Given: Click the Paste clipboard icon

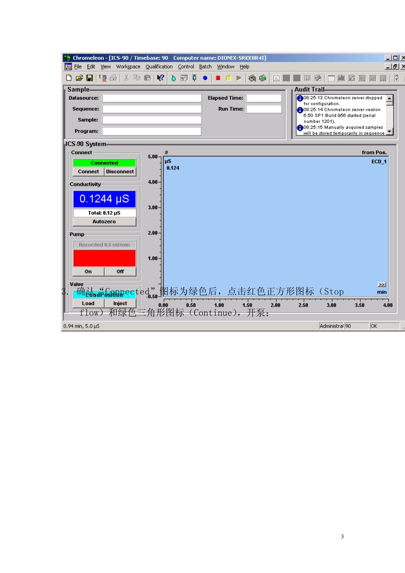Looking at the screenshot, I should point(148,78).
